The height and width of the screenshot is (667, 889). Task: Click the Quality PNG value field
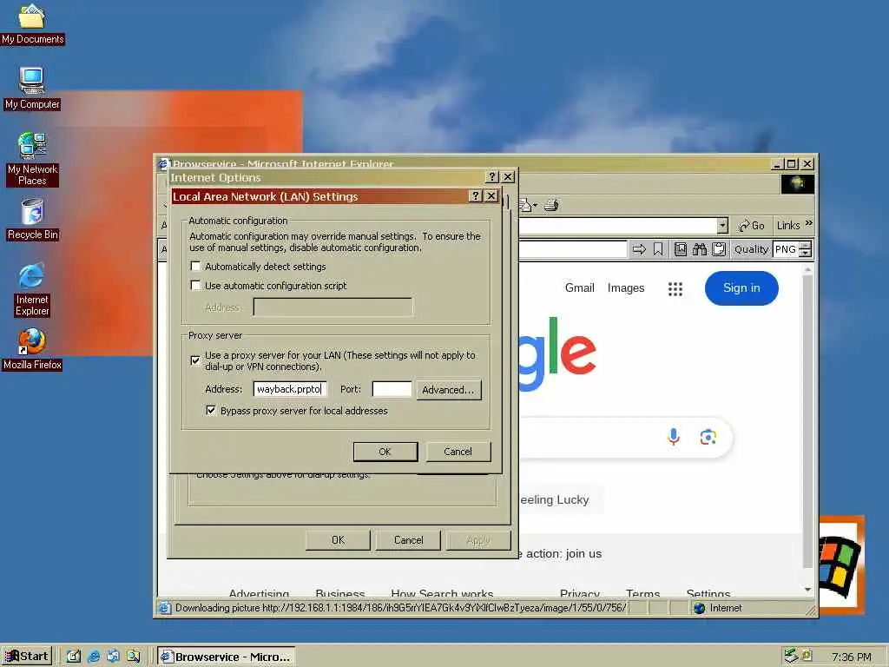[786, 249]
